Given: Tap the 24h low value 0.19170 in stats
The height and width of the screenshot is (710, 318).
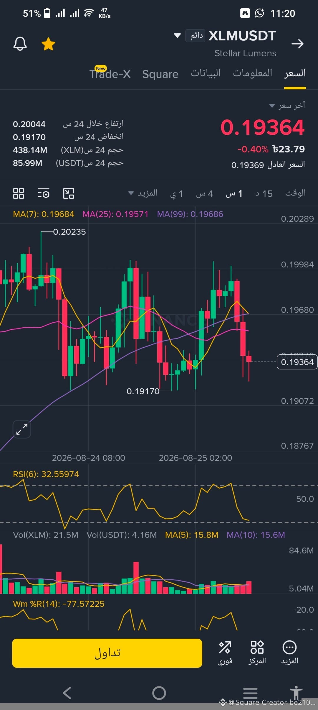Looking at the screenshot, I should 29,137.
